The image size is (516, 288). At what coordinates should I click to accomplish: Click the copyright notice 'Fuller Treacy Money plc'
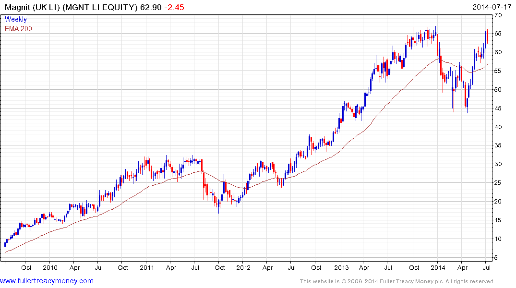coord(411,281)
